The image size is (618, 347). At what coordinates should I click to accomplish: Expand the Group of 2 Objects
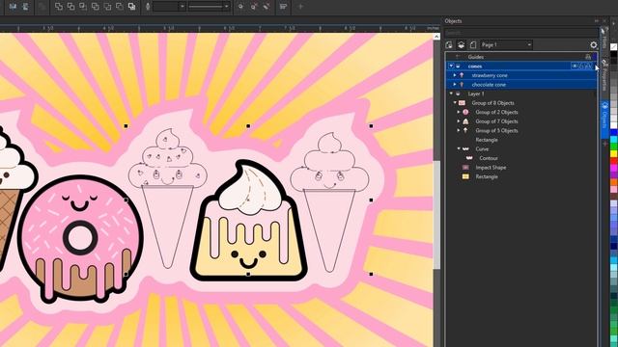[459, 112]
